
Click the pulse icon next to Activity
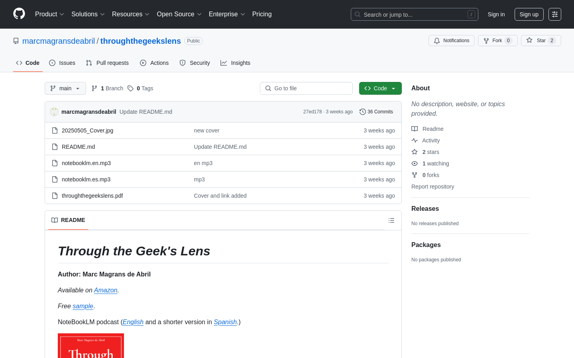pyautogui.click(x=415, y=140)
